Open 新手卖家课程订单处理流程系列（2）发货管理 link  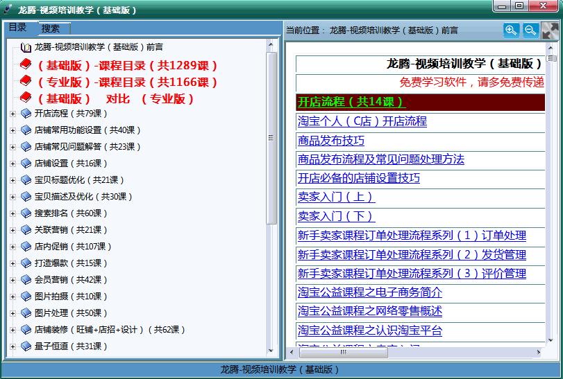412,255
